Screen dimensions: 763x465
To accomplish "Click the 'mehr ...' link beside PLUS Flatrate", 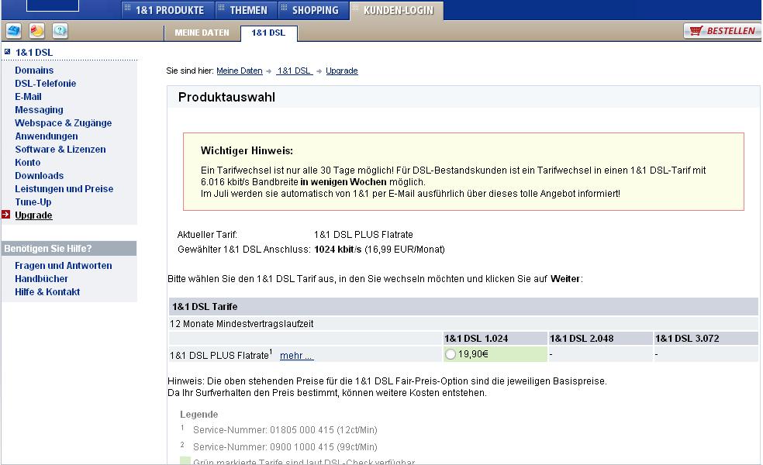I will (297, 356).
